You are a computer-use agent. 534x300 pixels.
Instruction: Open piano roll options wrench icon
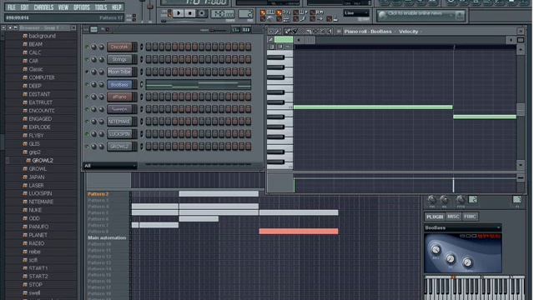[x=277, y=32]
